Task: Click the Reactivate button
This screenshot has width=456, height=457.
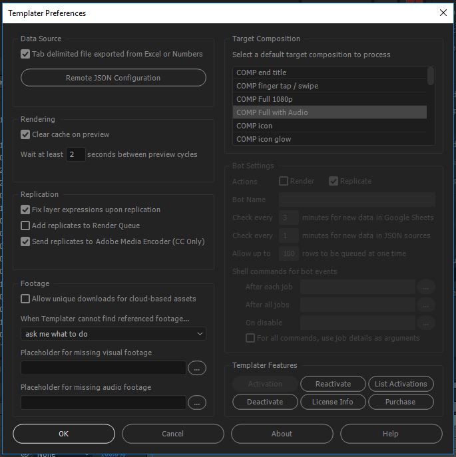Action: (x=333, y=384)
